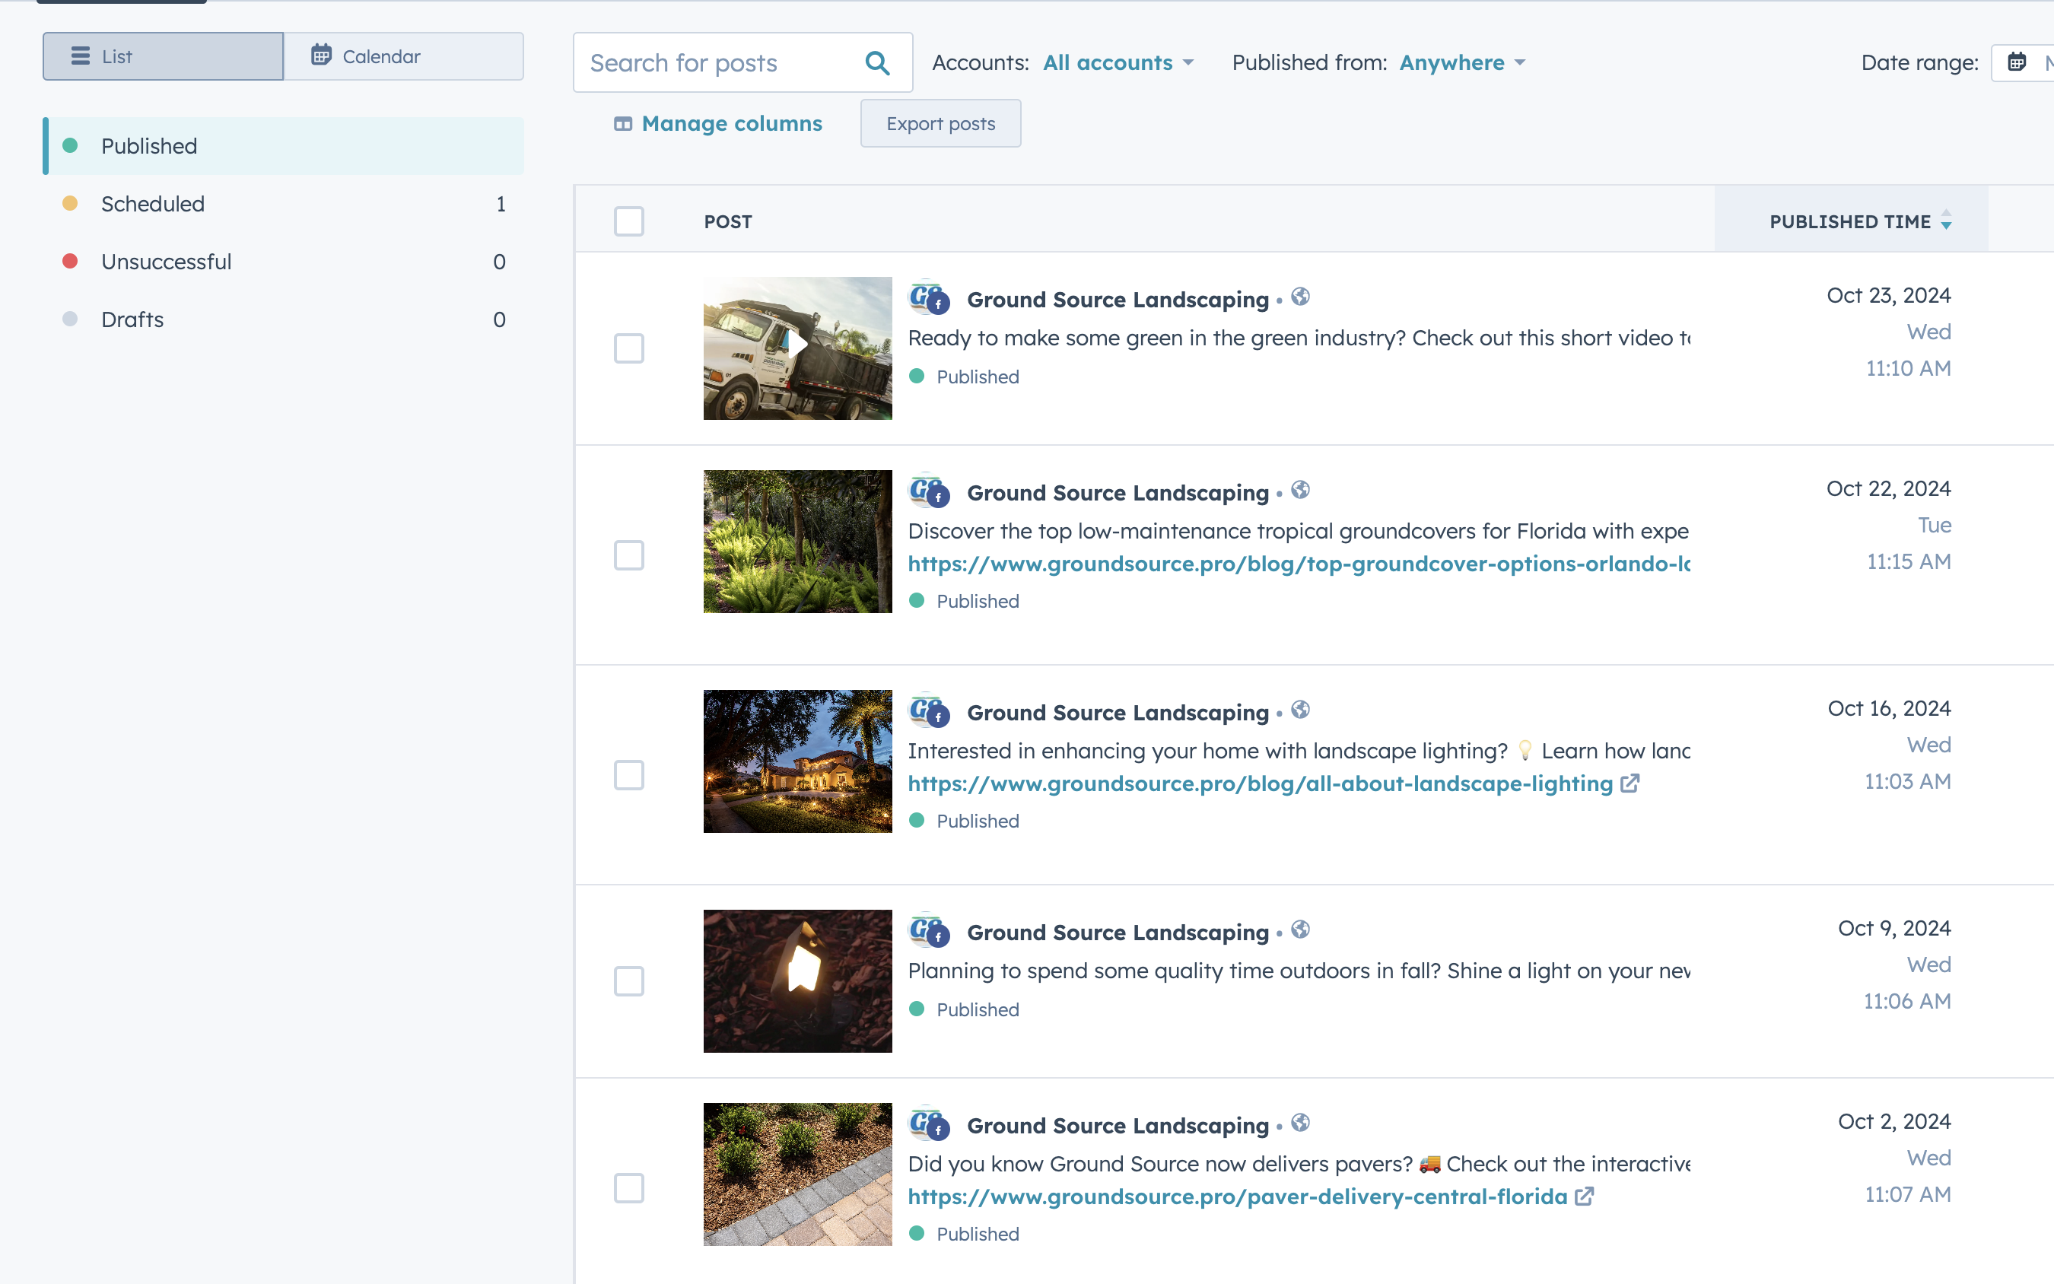The height and width of the screenshot is (1284, 2054).
Task: Click the Manage columns icon
Action: [622, 124]
